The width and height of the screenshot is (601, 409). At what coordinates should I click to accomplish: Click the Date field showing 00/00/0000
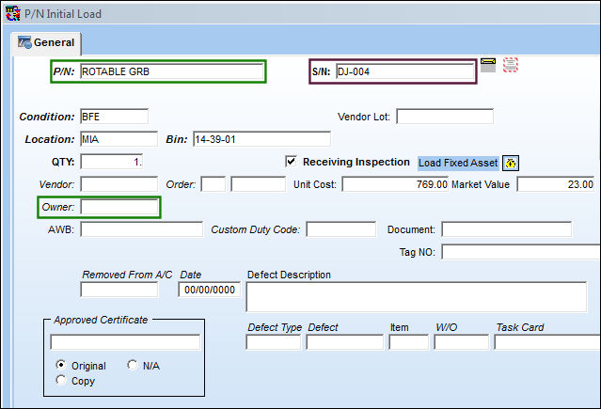click(210, 290)
